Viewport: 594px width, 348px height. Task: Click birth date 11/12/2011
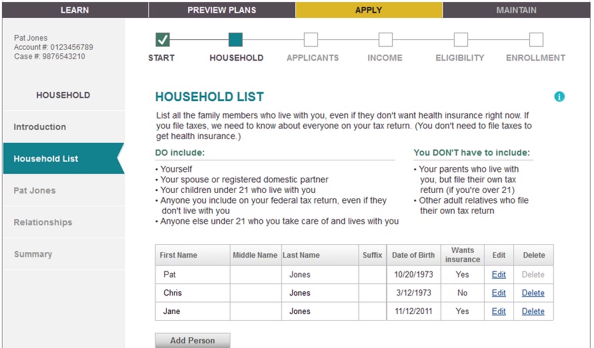413,311
